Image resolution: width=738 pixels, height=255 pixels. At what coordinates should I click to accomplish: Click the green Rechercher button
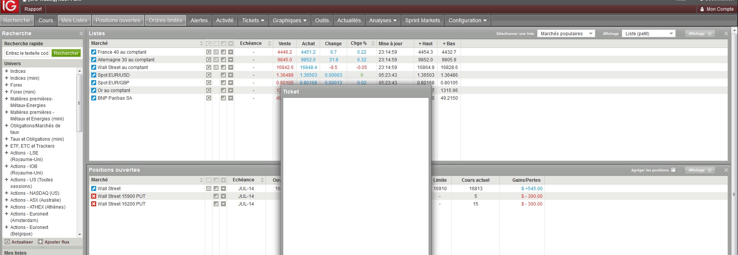66,53
